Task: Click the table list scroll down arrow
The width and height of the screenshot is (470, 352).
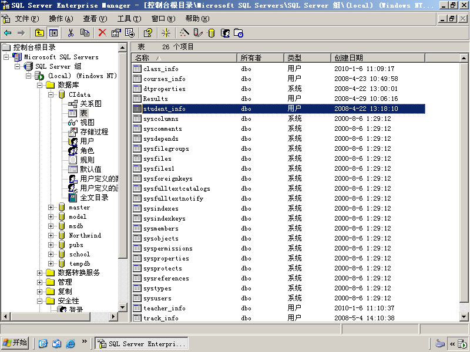Action: click(x=464, y=317)
